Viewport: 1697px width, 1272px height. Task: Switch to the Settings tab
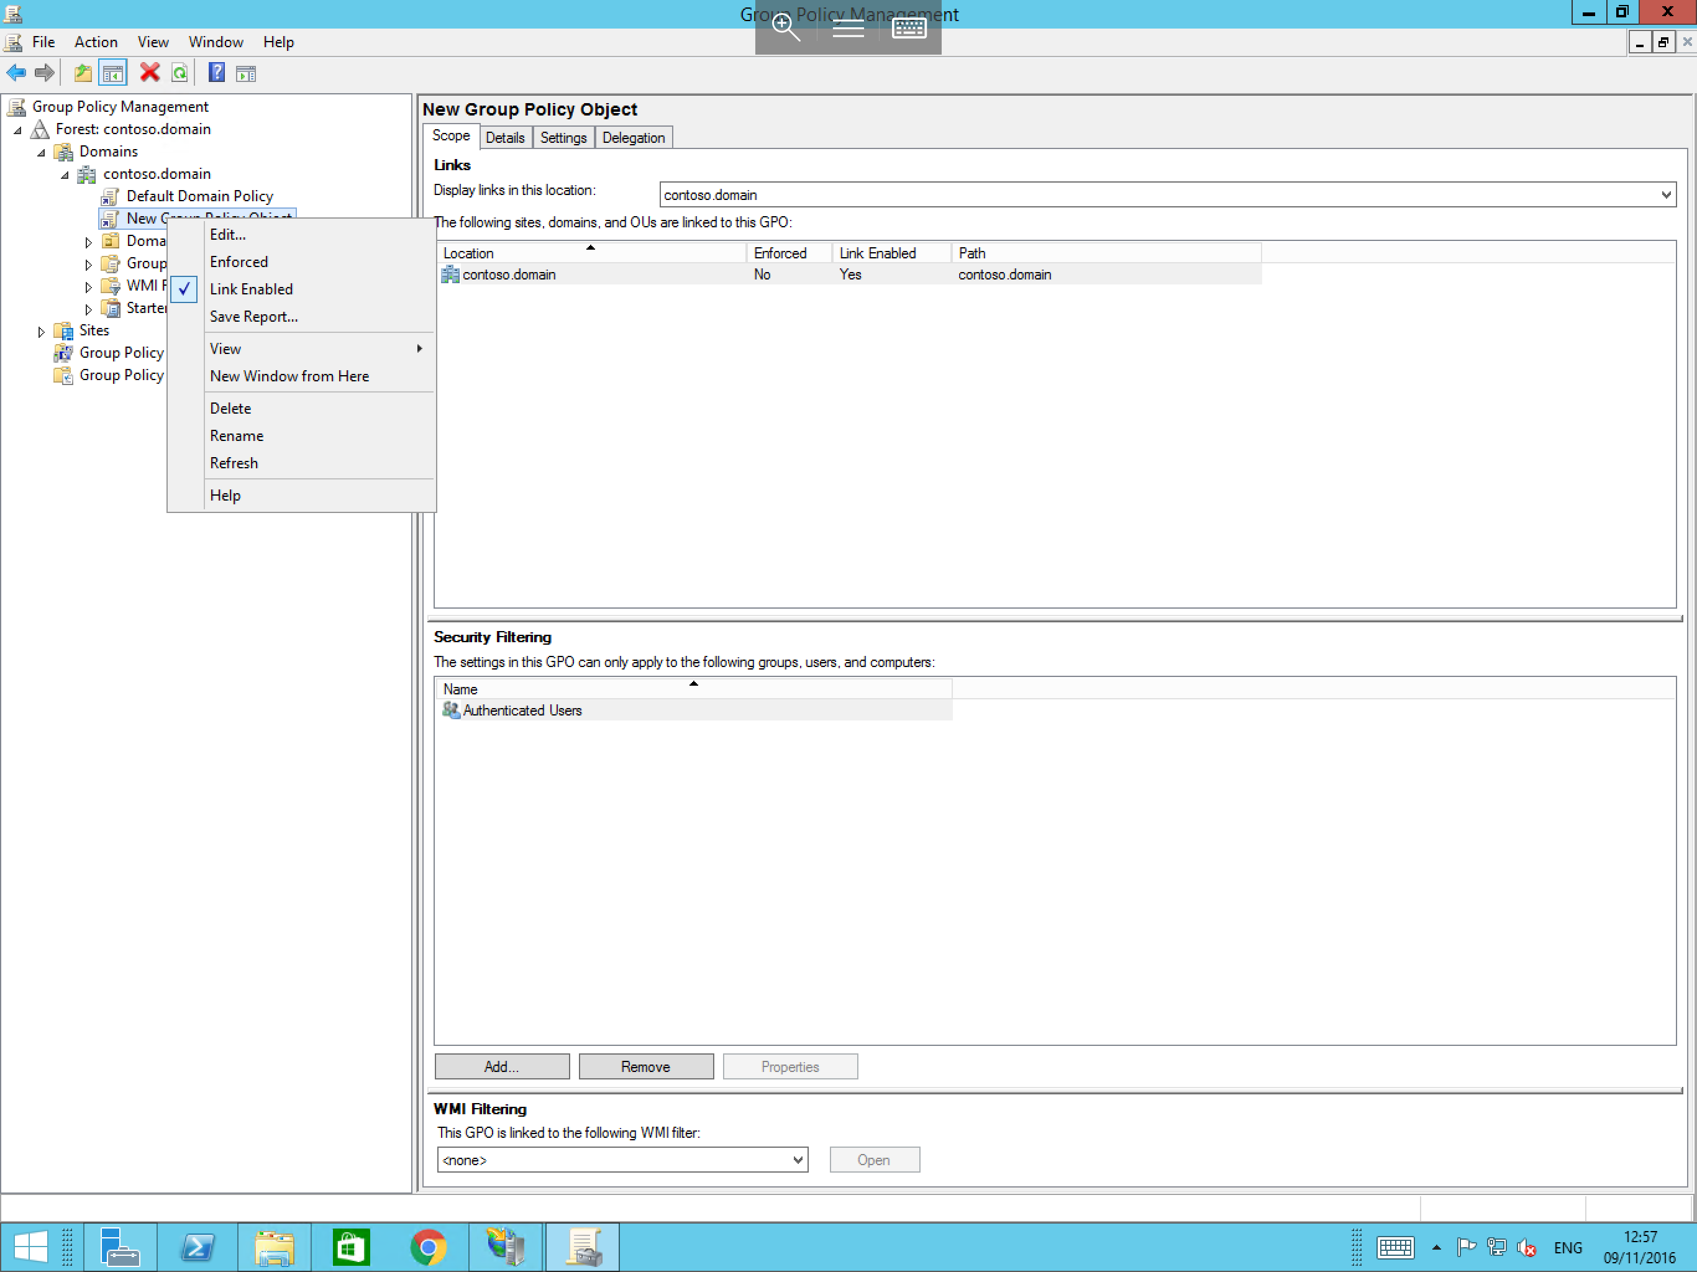563,137
